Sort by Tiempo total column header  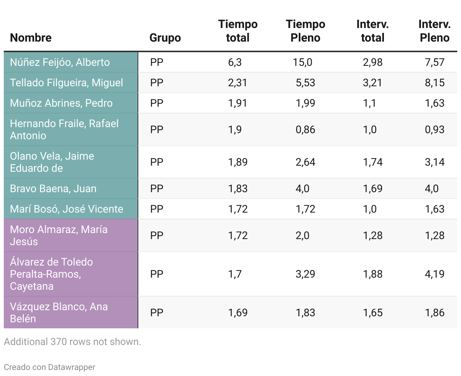coord(238,31)
